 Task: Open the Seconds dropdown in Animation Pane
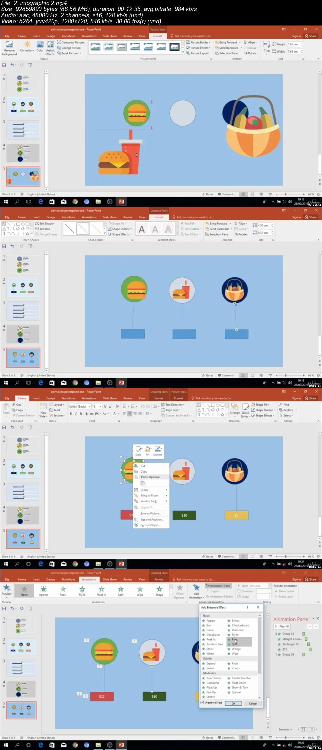(x=285, y=729)
